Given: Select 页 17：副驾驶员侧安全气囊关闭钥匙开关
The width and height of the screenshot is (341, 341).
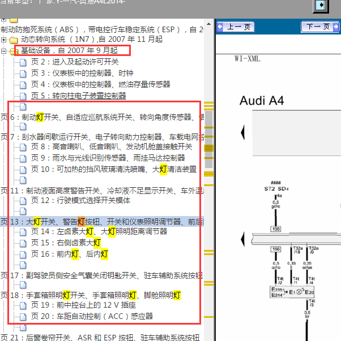Looking at the screenshot, I should 101,276.
